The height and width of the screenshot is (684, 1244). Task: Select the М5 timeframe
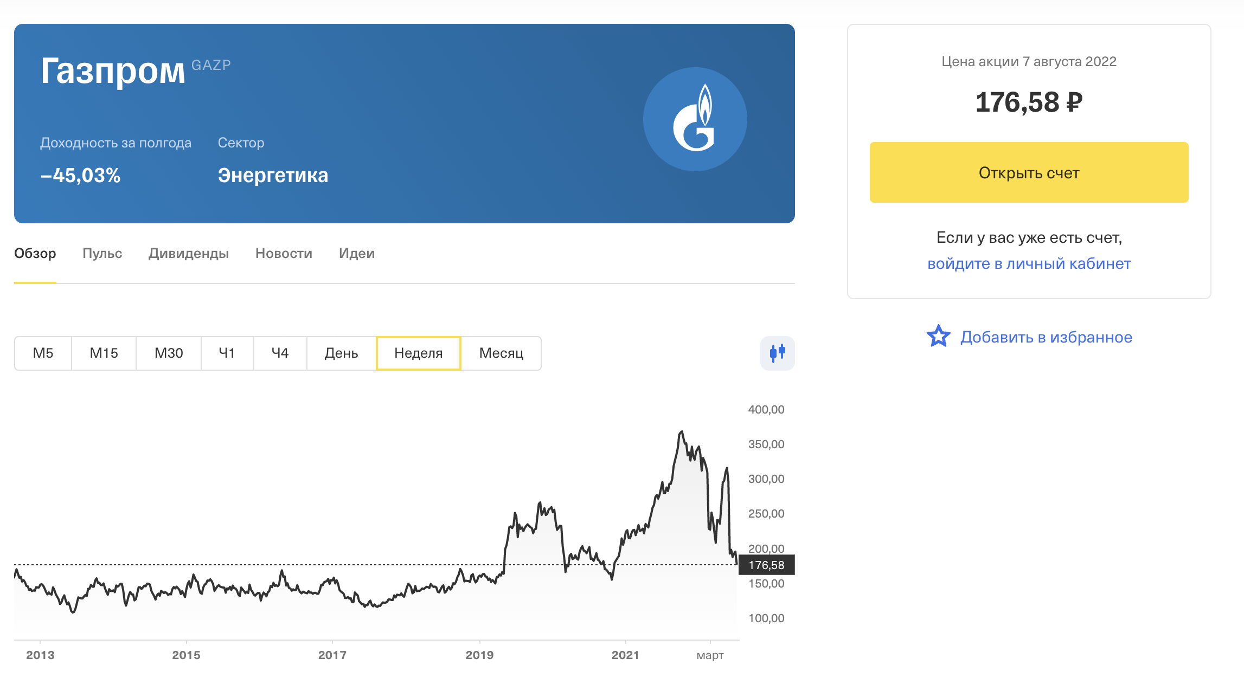tap(43, 353)
